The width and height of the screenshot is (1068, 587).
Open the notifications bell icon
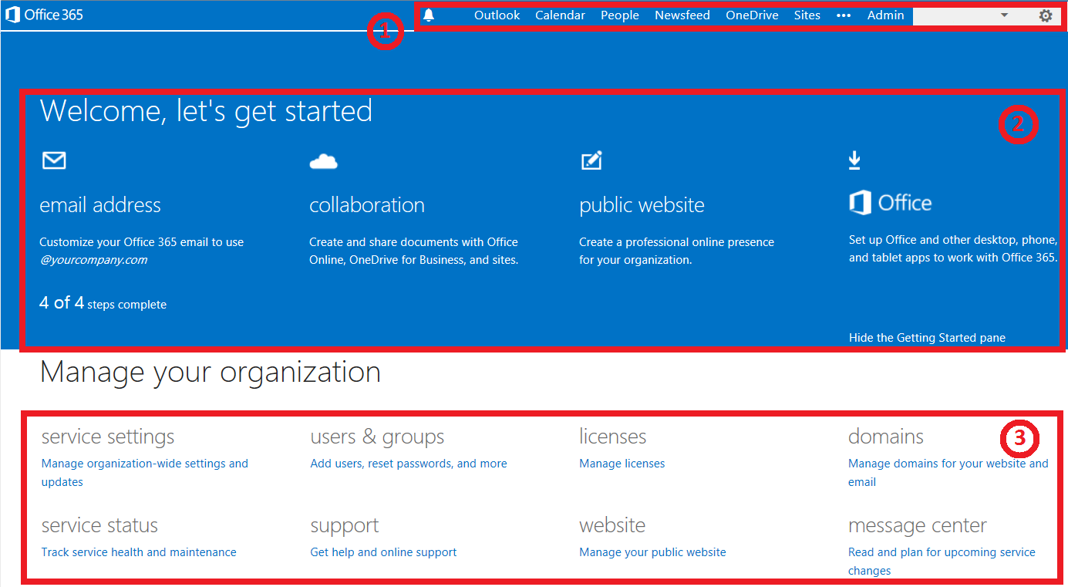(x=429, y=15)
